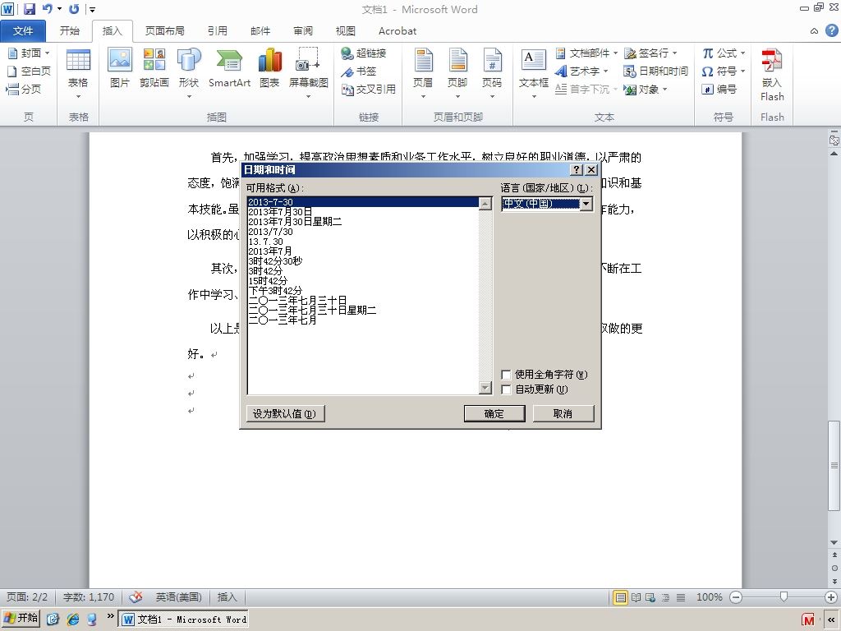Save the document from Quick Access Toolbar
This screenshot has width=841, height=631.
(29, 8)
